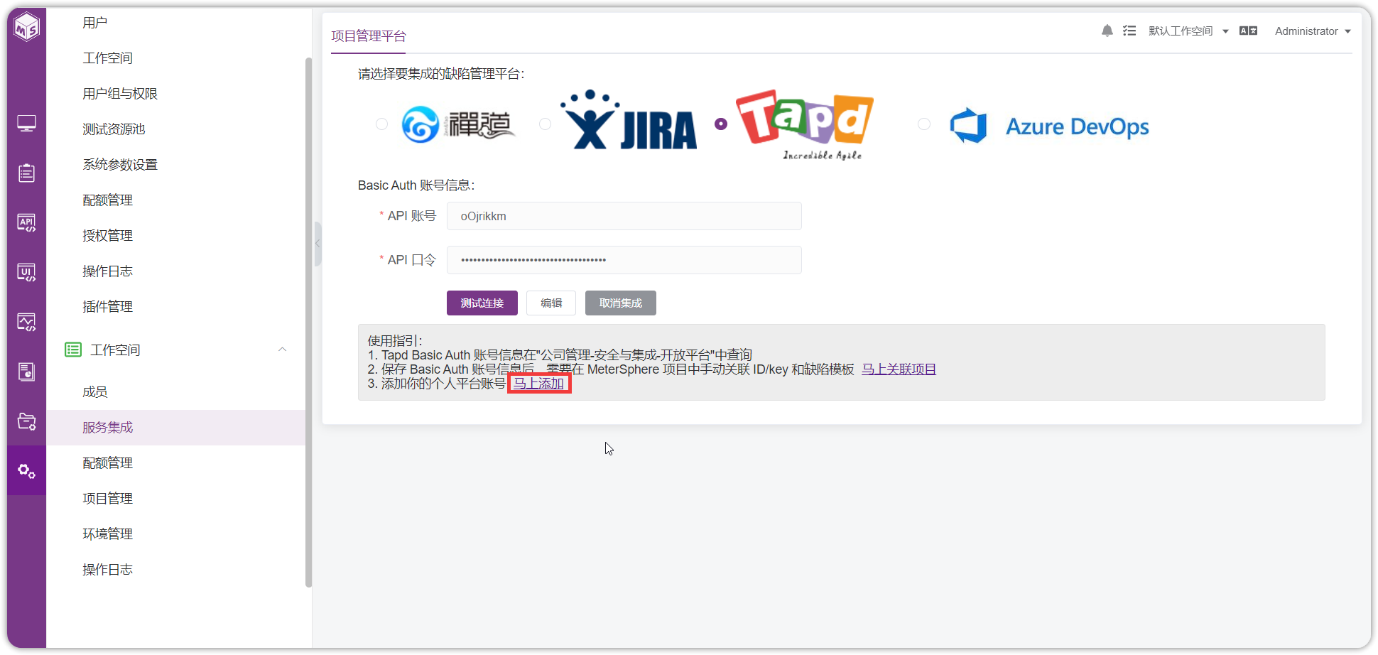Open the Administrator user dropdown
The height and width of the screenshot is (655, 1378).
pyautogui.click(x=1313, y=31)
